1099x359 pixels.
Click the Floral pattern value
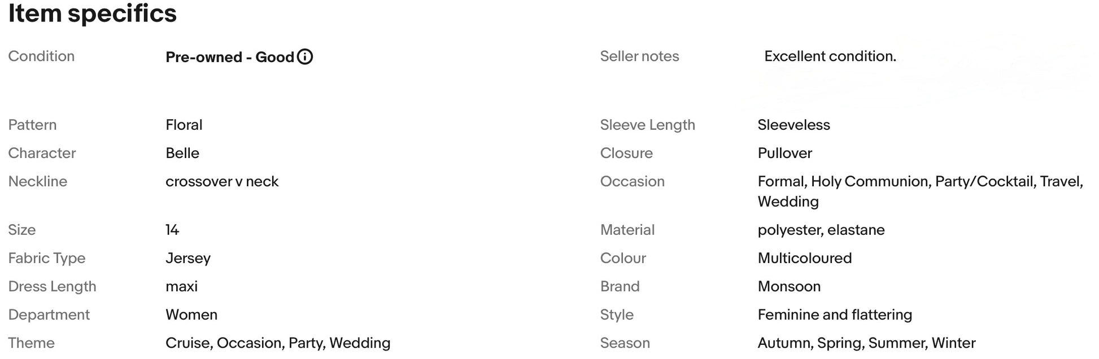pyautogui.click(x=184, y=125)
